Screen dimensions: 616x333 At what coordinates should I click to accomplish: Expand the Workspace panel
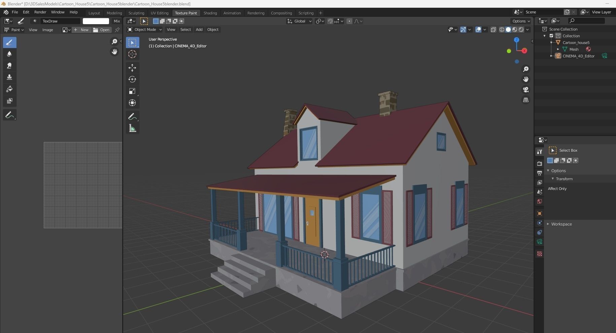[x=548, y=224]
